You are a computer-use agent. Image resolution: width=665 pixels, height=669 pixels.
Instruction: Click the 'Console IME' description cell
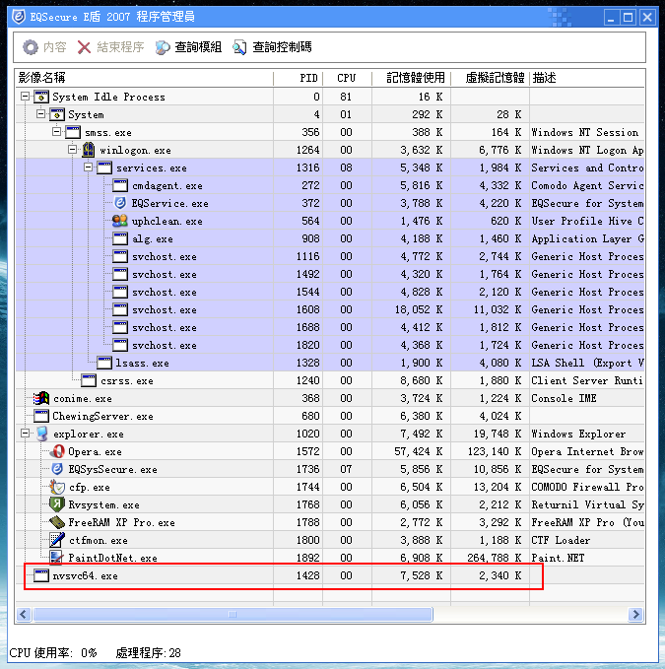point(587,398)
